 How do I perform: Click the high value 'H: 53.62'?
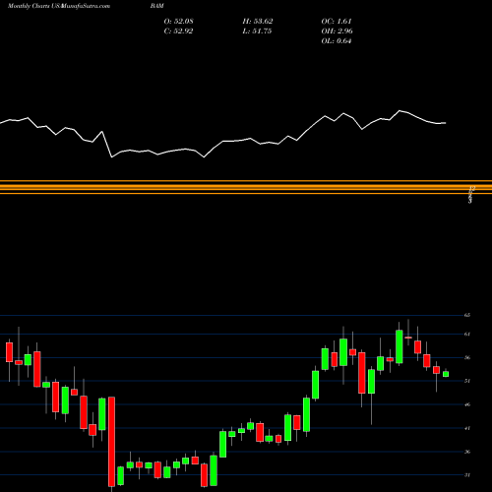[x=258, y=21]
